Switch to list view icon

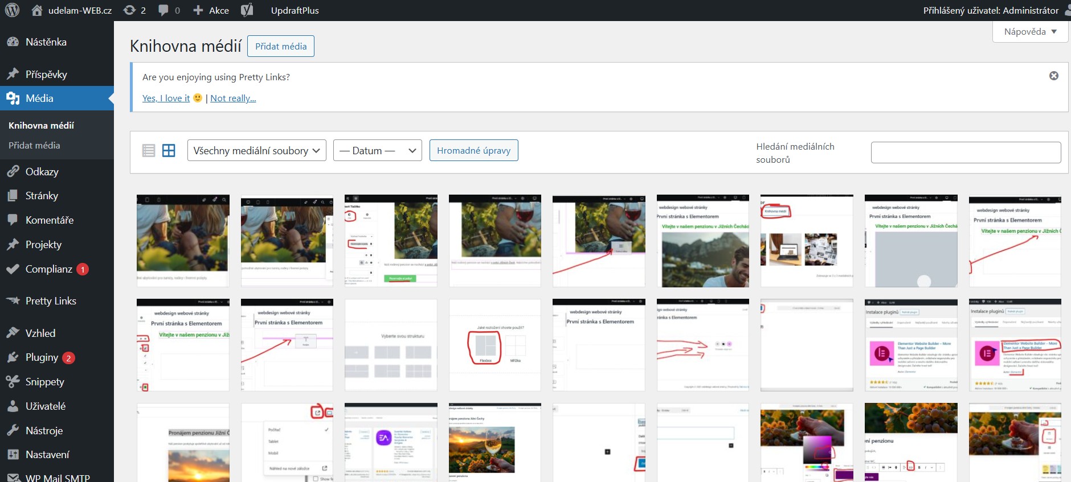[x=149, y=150]
